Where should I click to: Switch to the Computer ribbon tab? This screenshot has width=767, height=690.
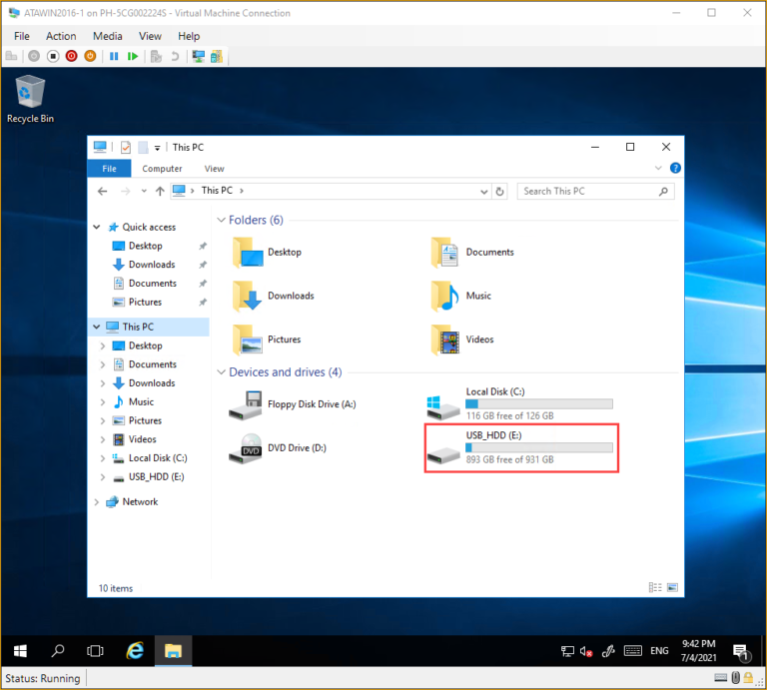point(162,169)
